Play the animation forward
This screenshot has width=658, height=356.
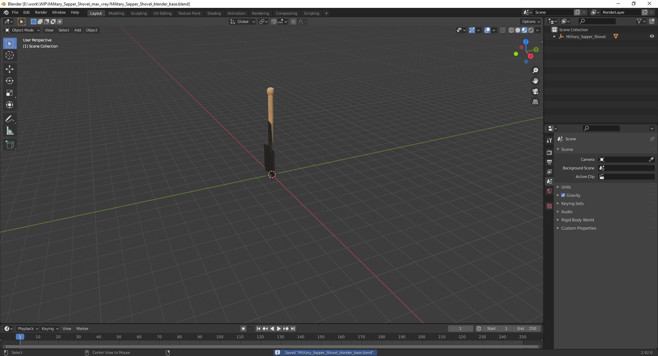click(x=279, y=329)
